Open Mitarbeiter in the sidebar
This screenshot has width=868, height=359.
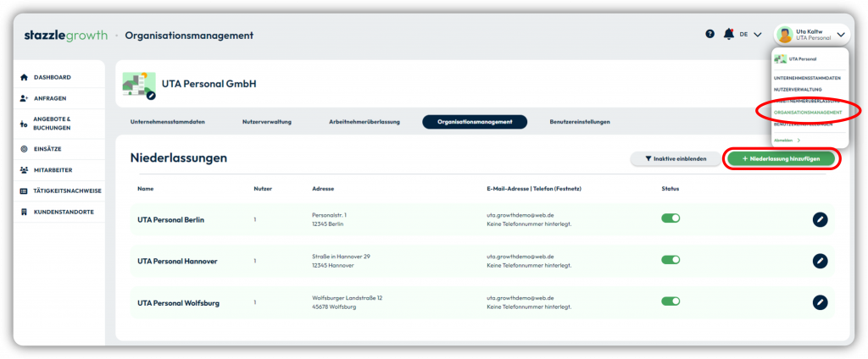53,170
